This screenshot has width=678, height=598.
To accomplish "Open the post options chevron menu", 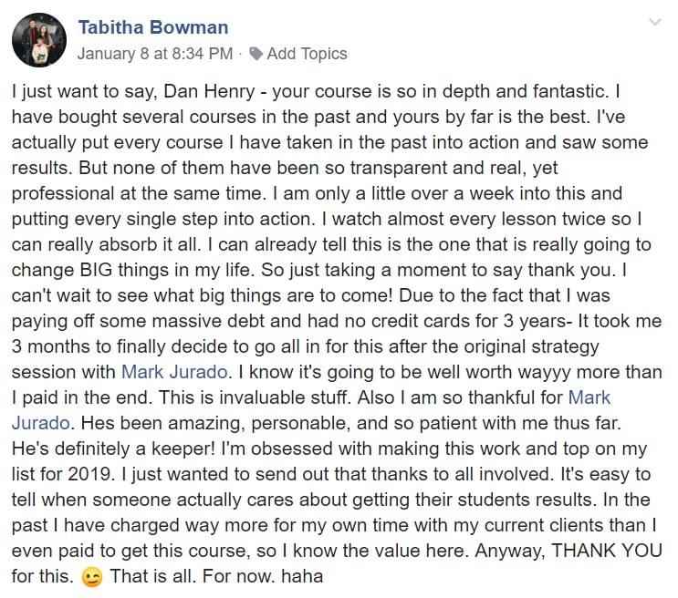I will pyautogui.click(x=654, y=22).
